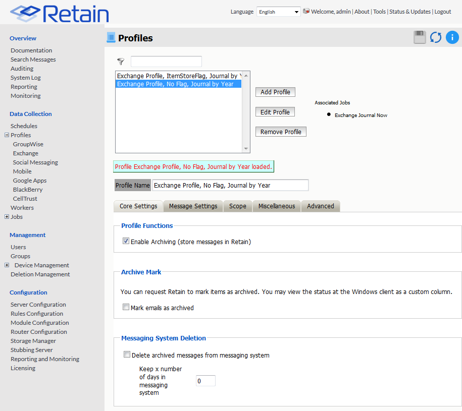Click the profile filter text box
Image resolution: width=462 pixels, height=411 pixels.
point(166,62)
